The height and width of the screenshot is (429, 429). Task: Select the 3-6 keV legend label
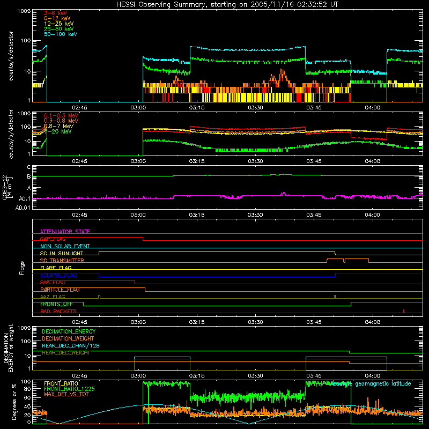pyautogui.click(x=56, y=13)
